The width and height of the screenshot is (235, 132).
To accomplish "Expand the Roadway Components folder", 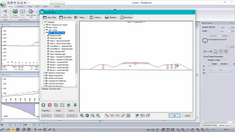I will (44, 73).
